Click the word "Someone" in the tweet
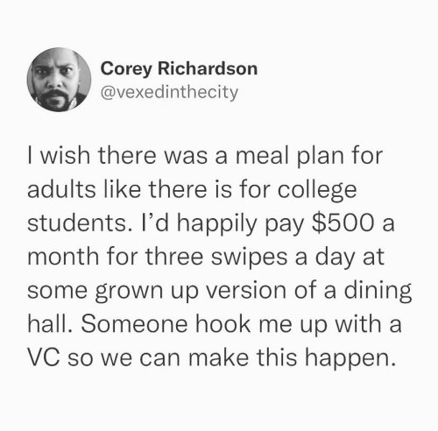 (134, 324)
